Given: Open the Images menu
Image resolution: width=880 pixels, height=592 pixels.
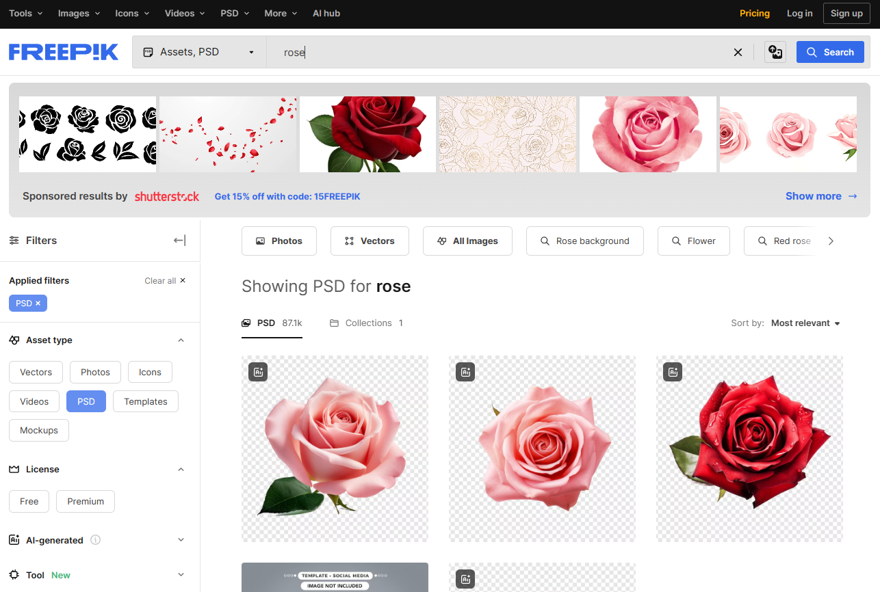Looking at the screenshot, I should coord(79,13).
